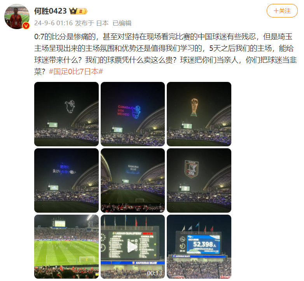304x281 pixels.
Task: Click the crown membership level badge
Action: (78, 11)
